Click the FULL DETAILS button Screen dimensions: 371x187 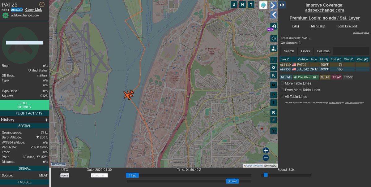24,105
